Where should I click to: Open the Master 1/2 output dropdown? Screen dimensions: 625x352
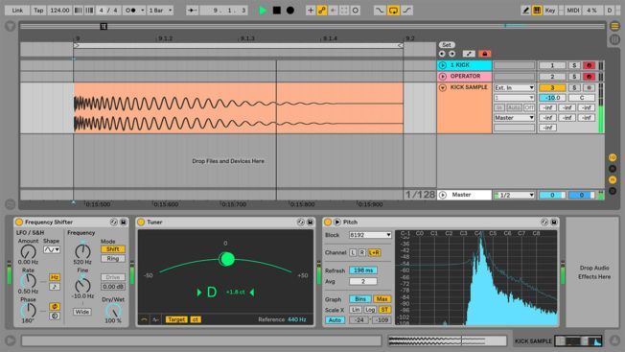coord(514,195)
